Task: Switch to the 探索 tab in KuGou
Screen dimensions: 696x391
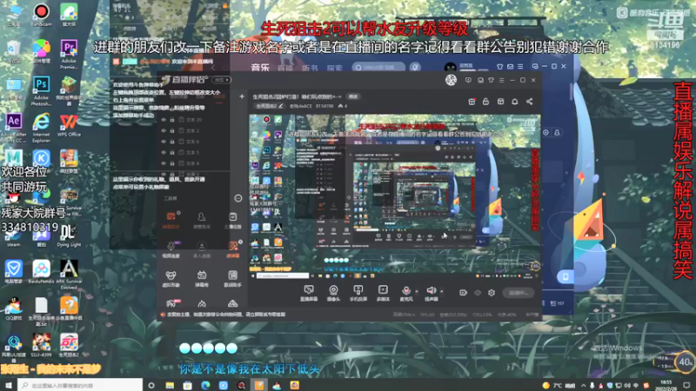Action: [x=334, y=68]
